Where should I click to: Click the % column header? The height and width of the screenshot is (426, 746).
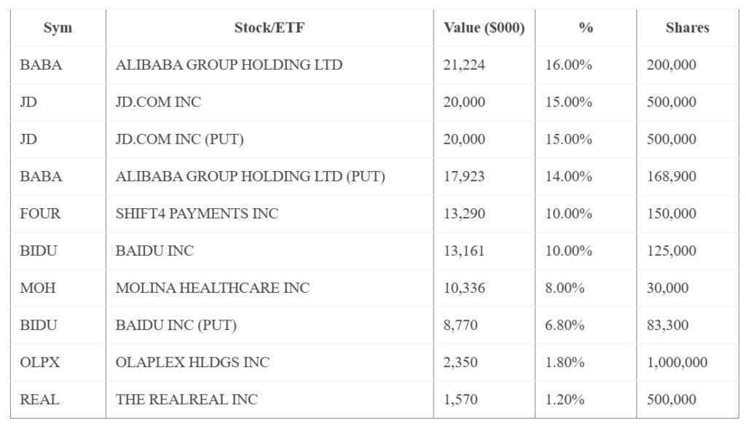(x=585, y=28)
